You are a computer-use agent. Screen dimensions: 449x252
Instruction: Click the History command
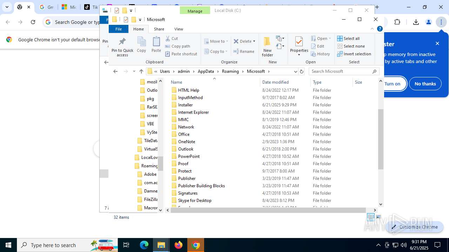click(x=321, y=54)
